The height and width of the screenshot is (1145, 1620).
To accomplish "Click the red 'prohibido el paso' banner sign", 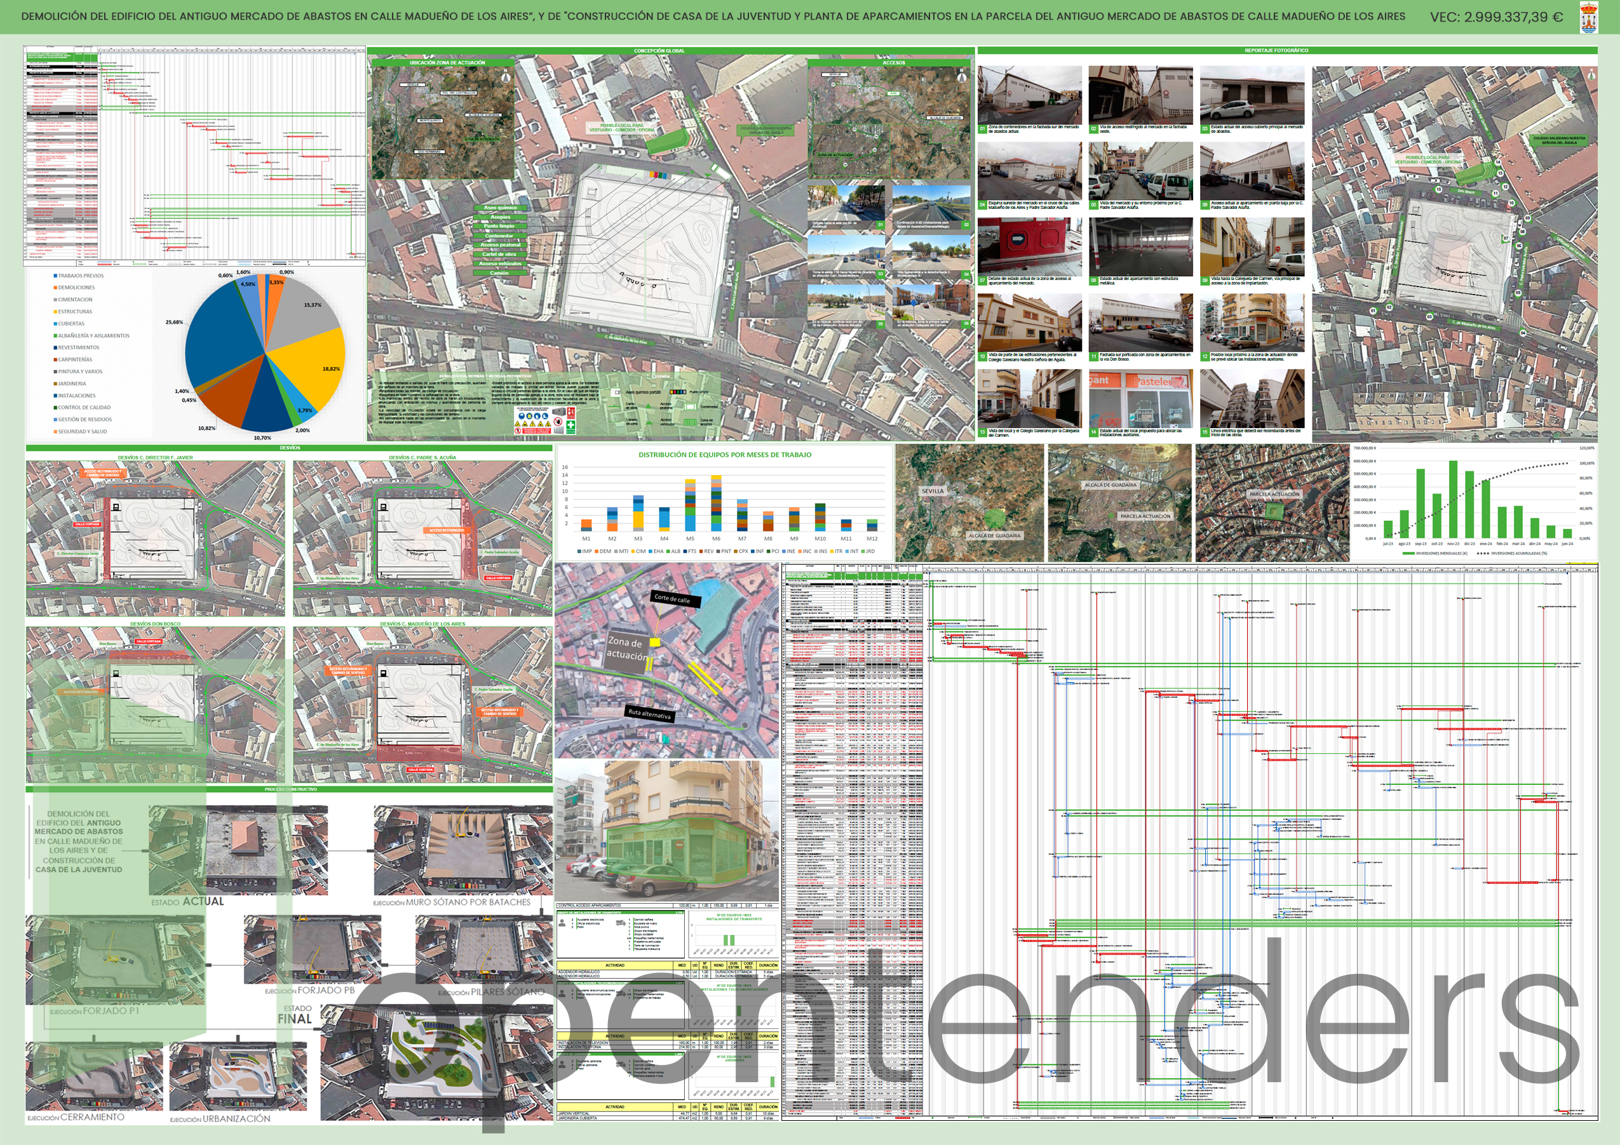I will click(x=537, y=431).
